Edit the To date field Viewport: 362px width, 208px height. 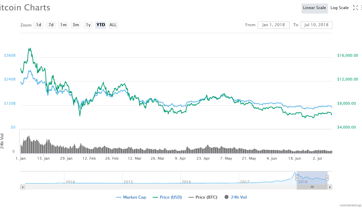316,25
